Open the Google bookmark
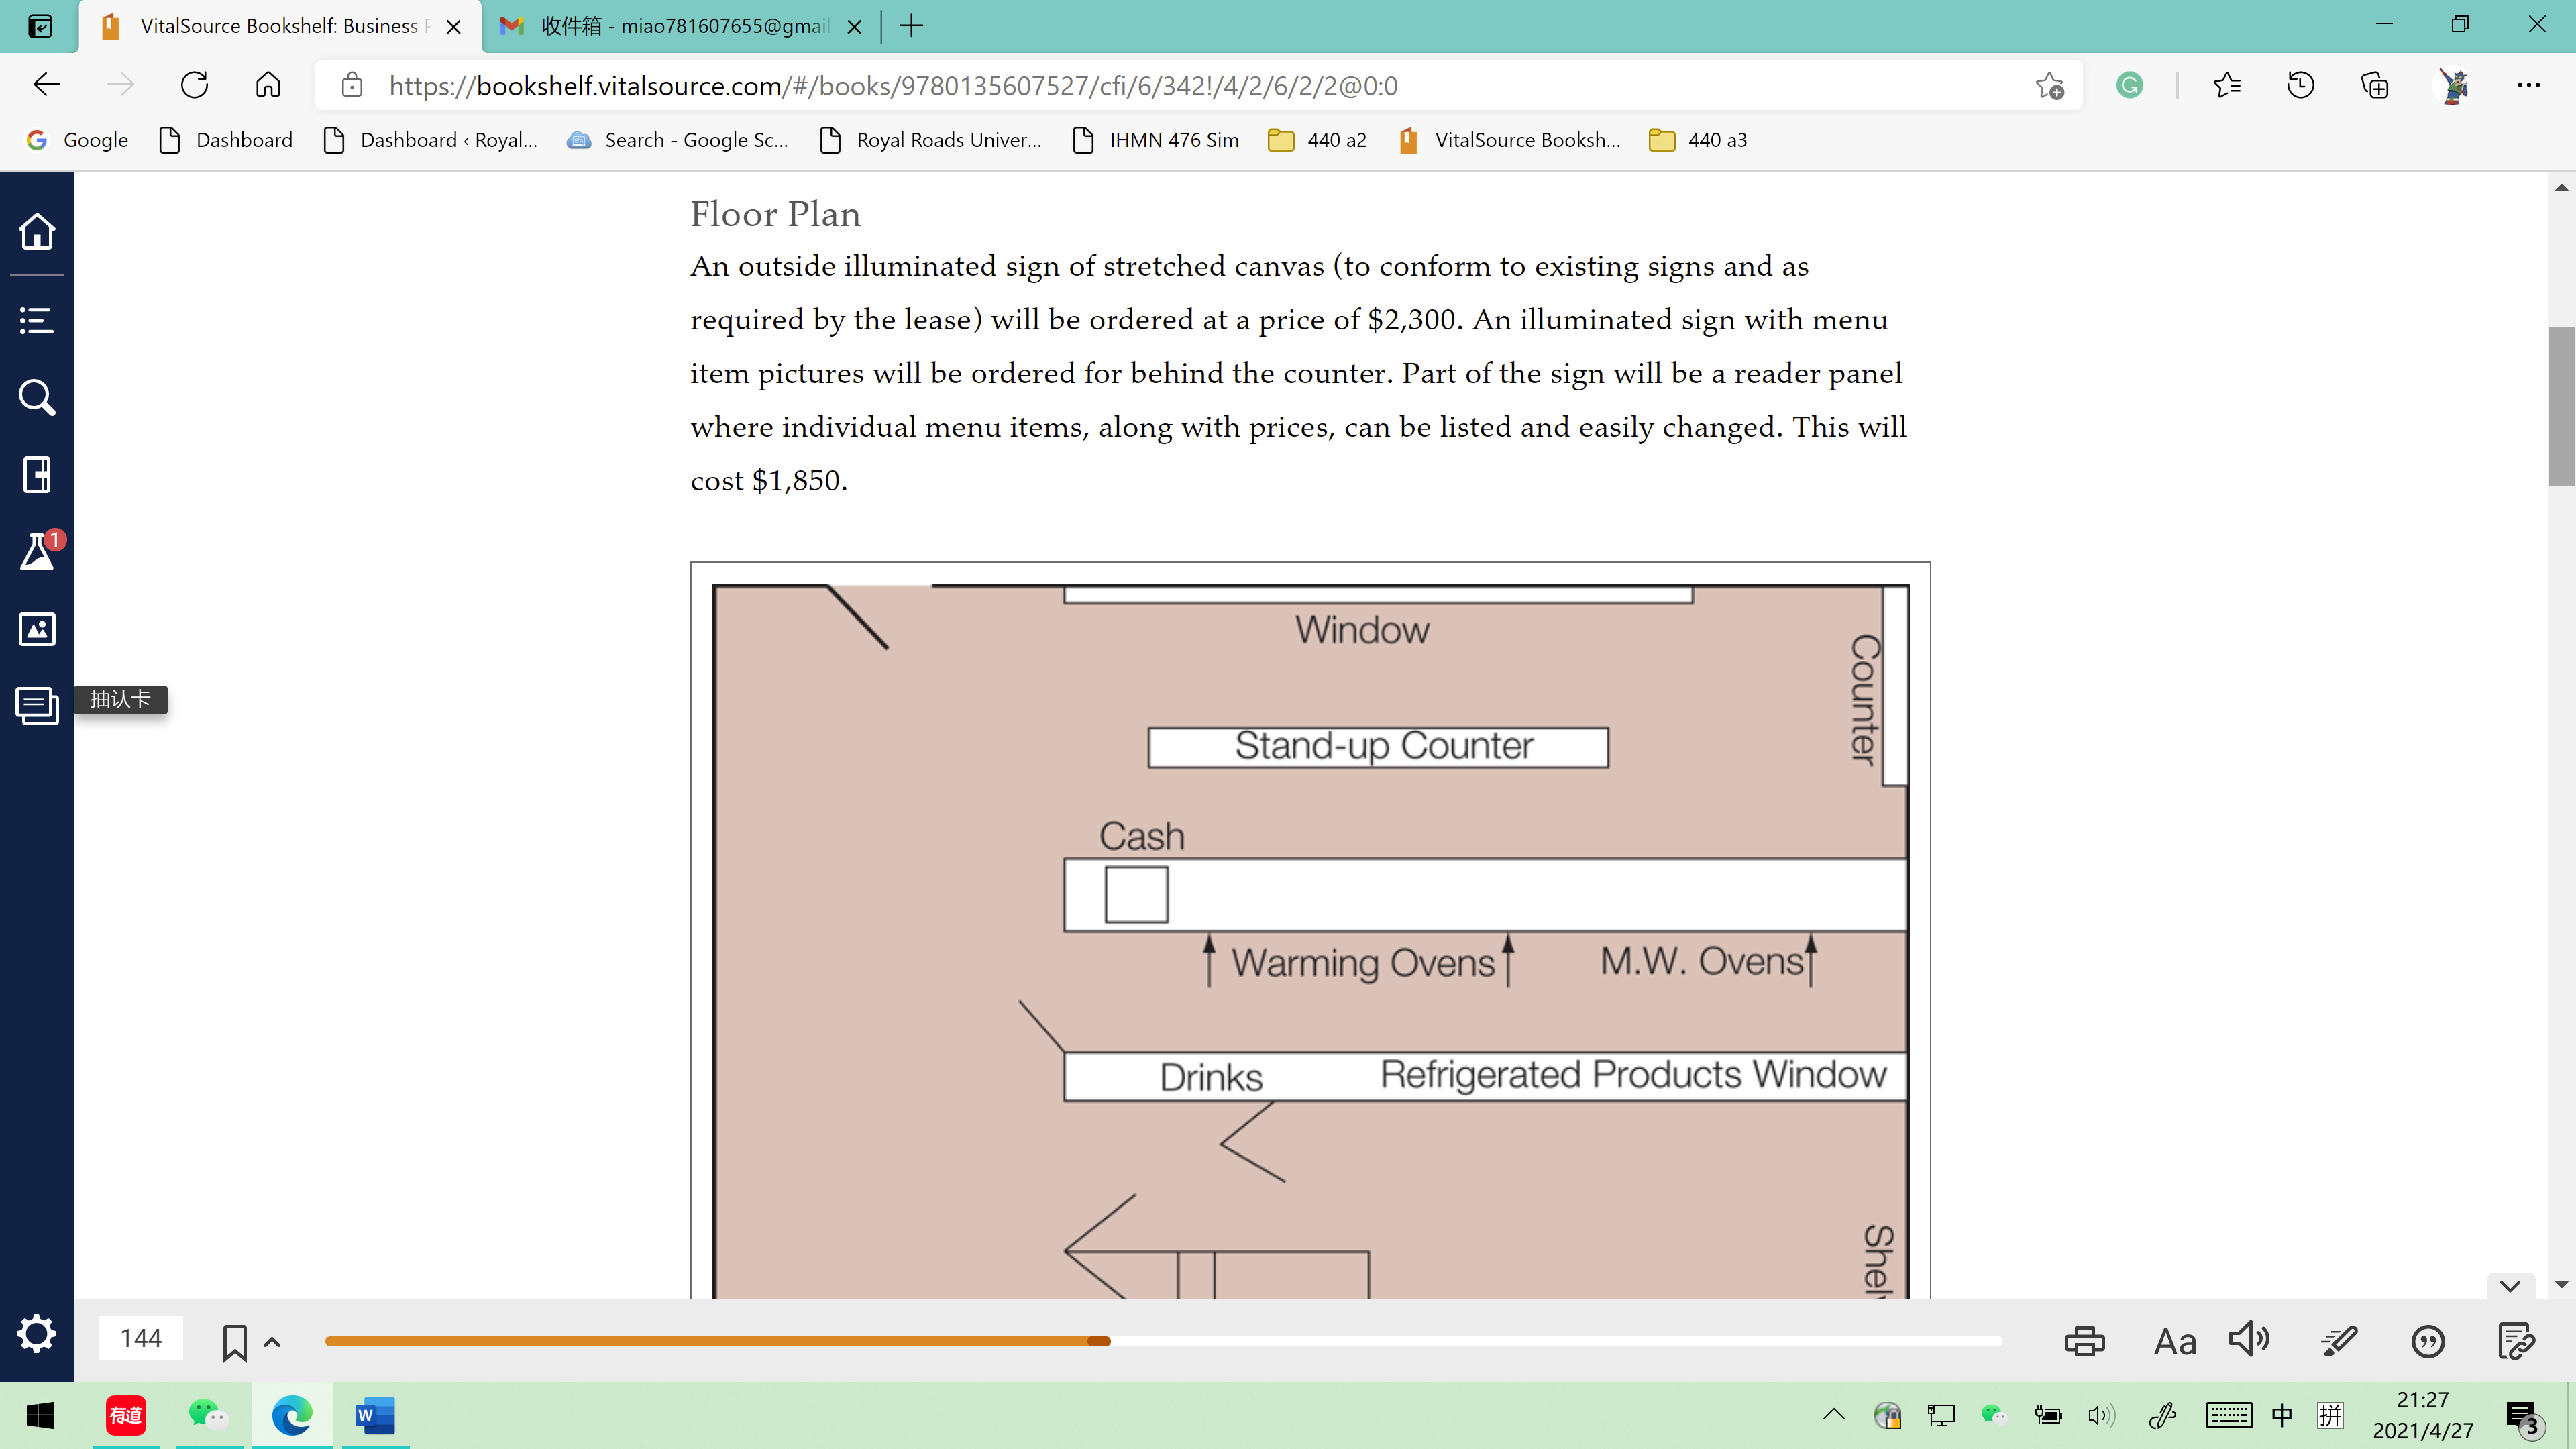2576x1449 pixels. pos(77,140)
